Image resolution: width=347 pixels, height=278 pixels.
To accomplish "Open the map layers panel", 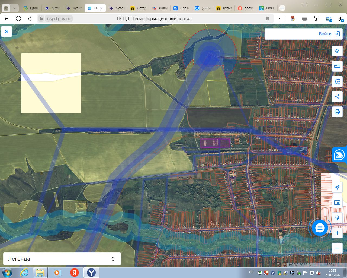I will 337,51.
